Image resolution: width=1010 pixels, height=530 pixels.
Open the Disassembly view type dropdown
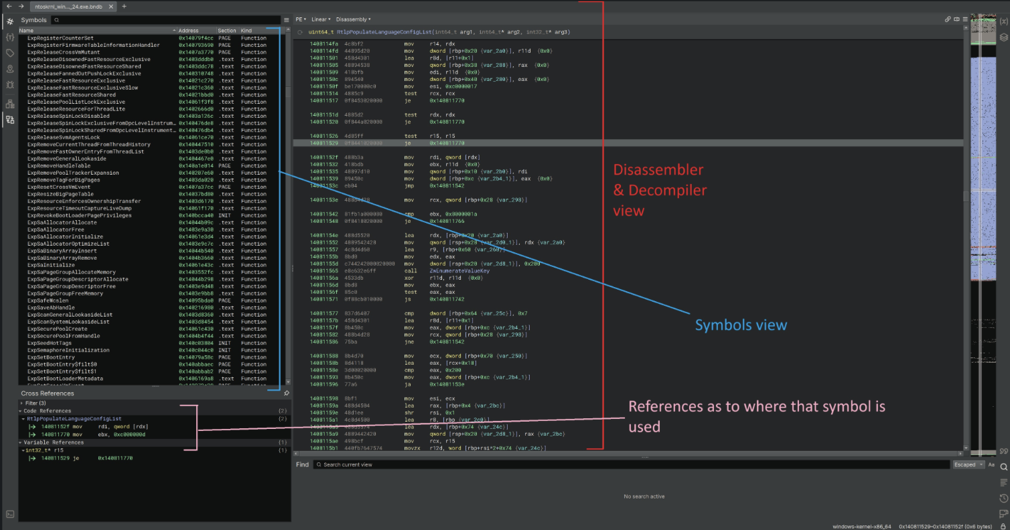(353, 19)
